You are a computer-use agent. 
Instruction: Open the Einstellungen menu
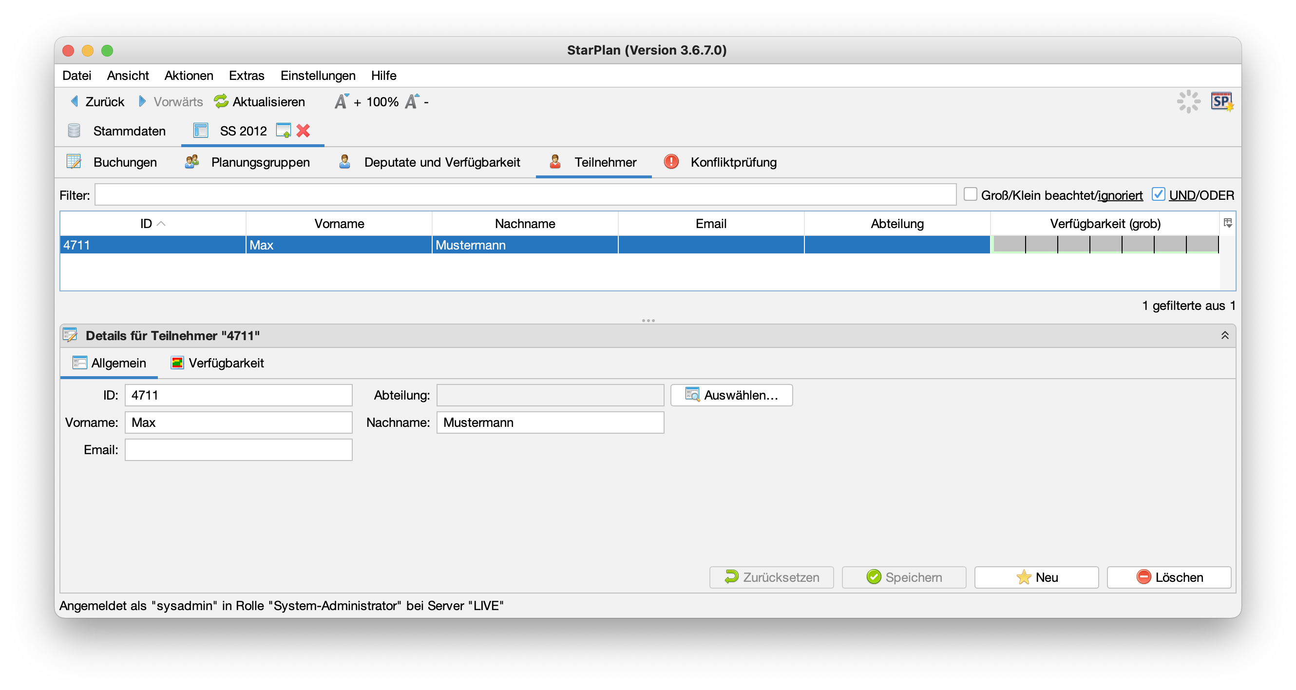318,76
